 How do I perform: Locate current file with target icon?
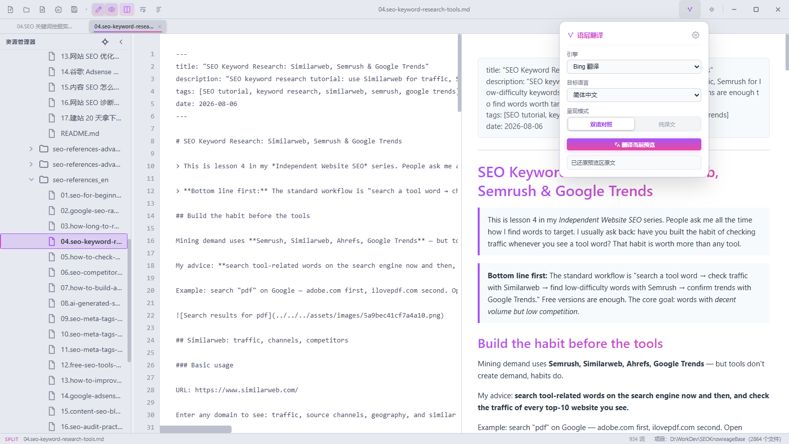[105, 42]
